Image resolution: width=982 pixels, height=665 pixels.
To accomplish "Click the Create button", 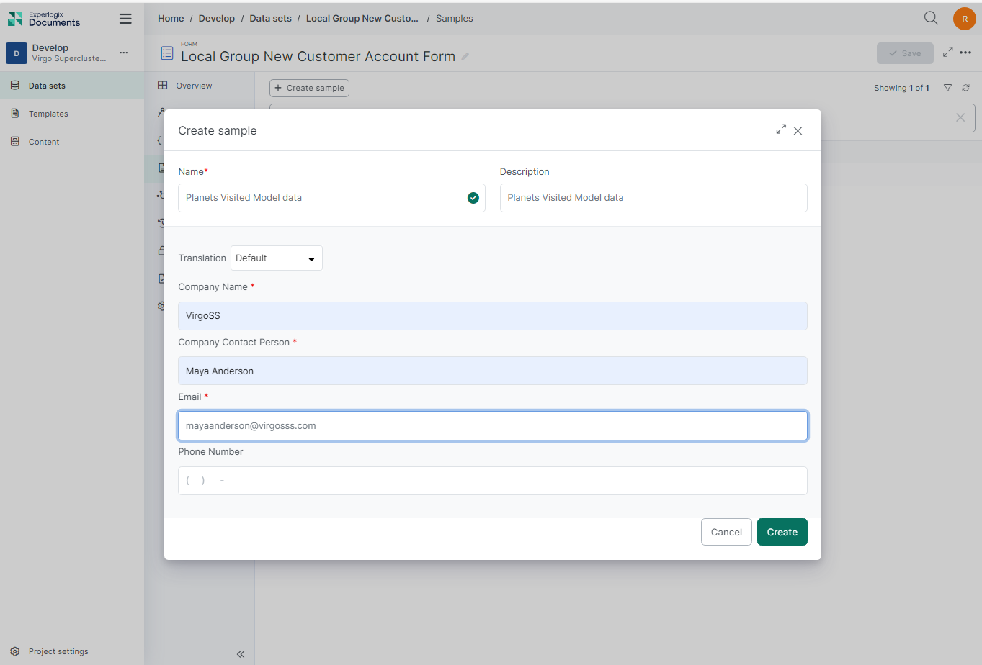I will click(782, 532).
